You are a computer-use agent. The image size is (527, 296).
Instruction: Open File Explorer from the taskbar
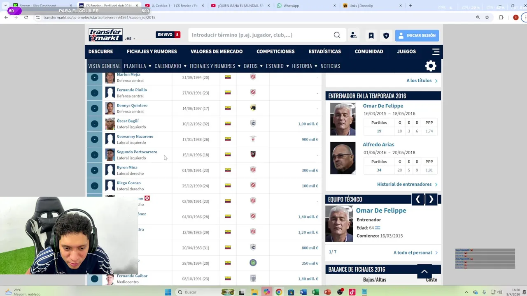[254, 292]
